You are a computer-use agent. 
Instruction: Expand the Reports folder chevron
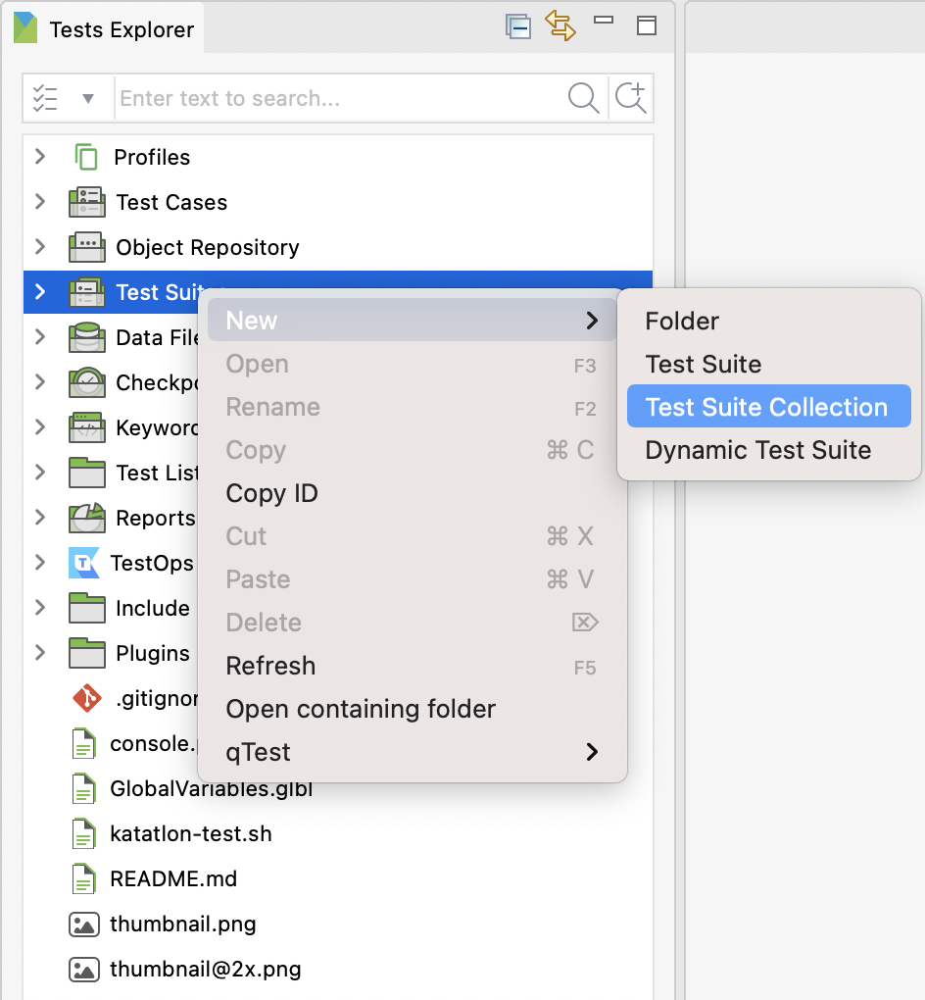click(40, 518)
